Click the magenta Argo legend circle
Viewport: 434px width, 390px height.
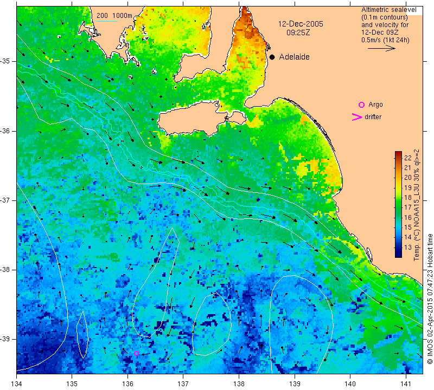(361, 105)
